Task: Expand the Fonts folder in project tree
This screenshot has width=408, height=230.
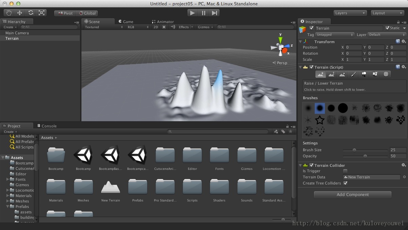Action: [8, 179]
